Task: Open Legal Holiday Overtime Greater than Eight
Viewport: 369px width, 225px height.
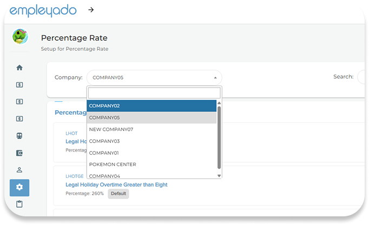Action: (116, 184)
